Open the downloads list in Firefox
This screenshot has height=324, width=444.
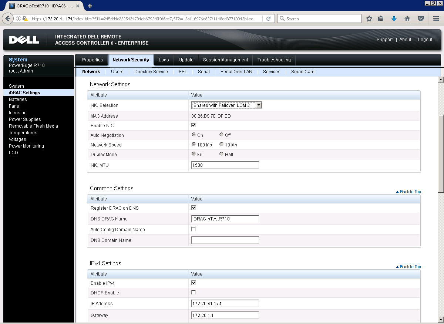coord(394,18)
